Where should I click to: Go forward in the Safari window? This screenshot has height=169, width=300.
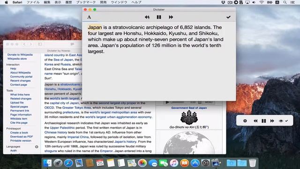tap(30, 44)
